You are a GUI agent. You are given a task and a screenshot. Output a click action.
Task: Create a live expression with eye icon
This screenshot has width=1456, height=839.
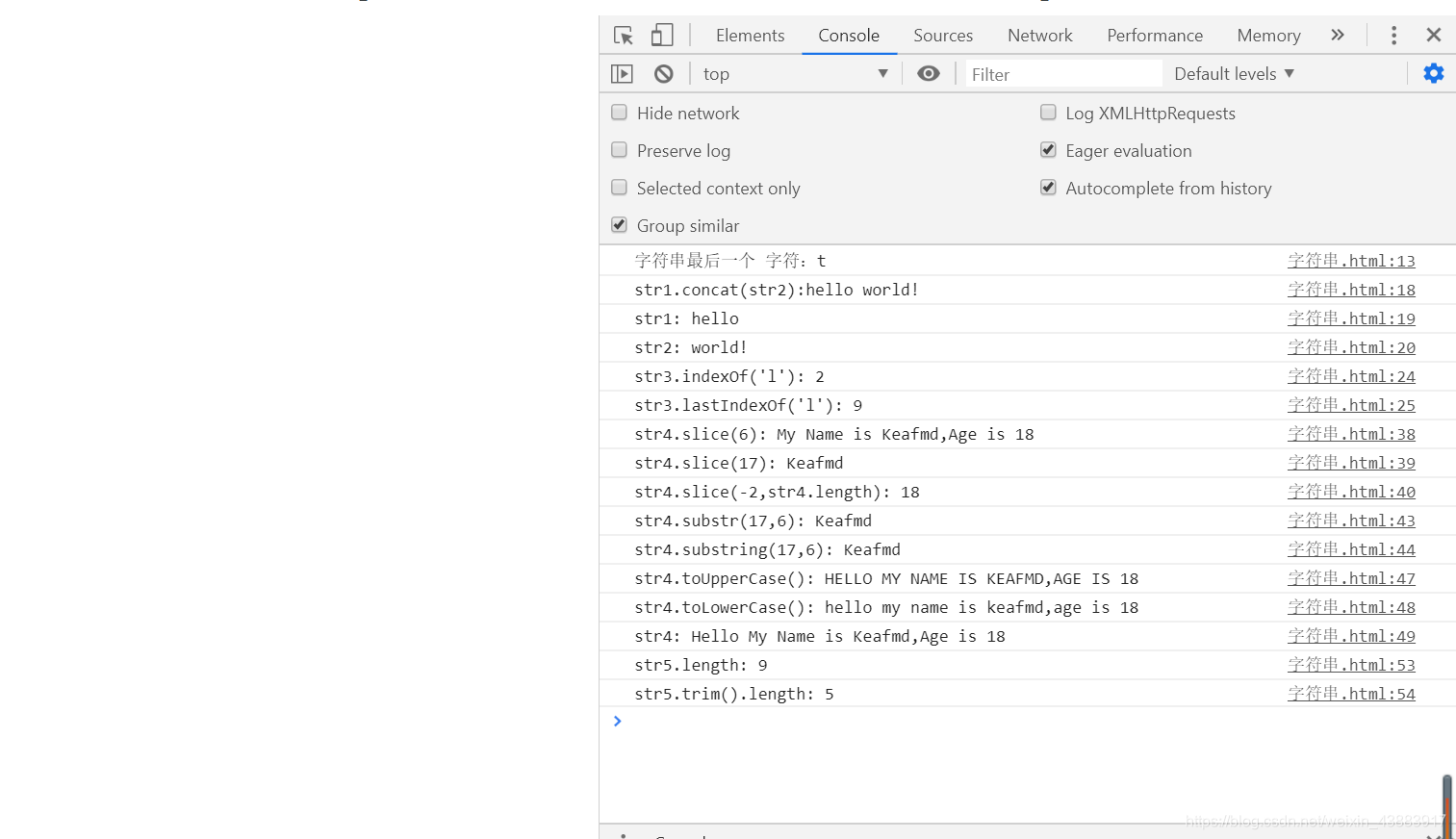click(929, 74)
